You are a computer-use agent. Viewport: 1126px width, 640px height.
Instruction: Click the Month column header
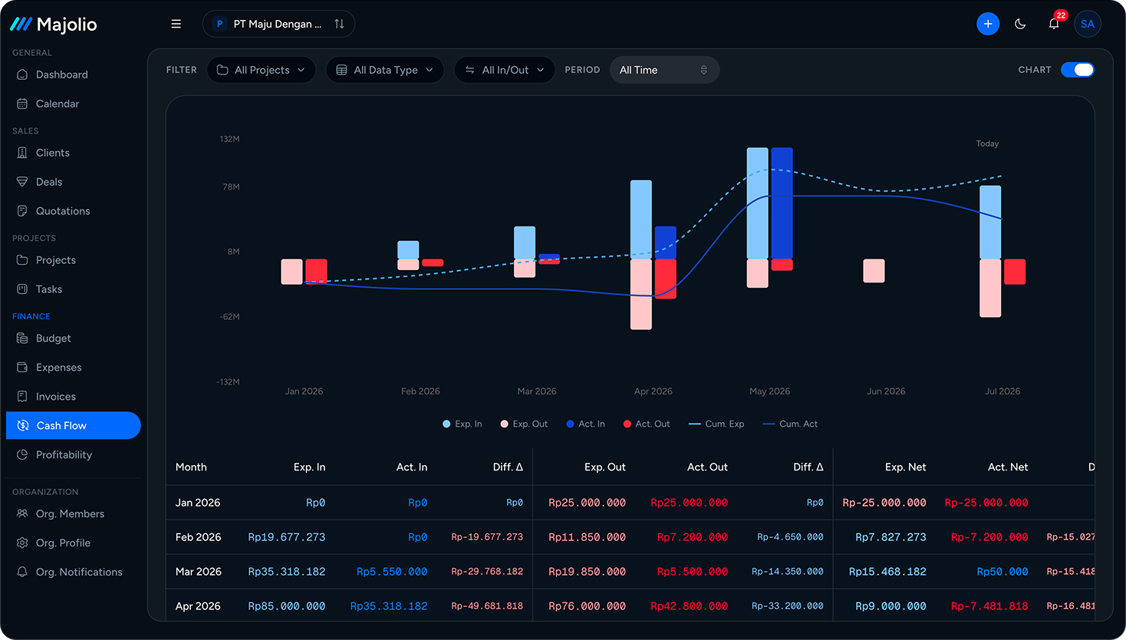191,467
